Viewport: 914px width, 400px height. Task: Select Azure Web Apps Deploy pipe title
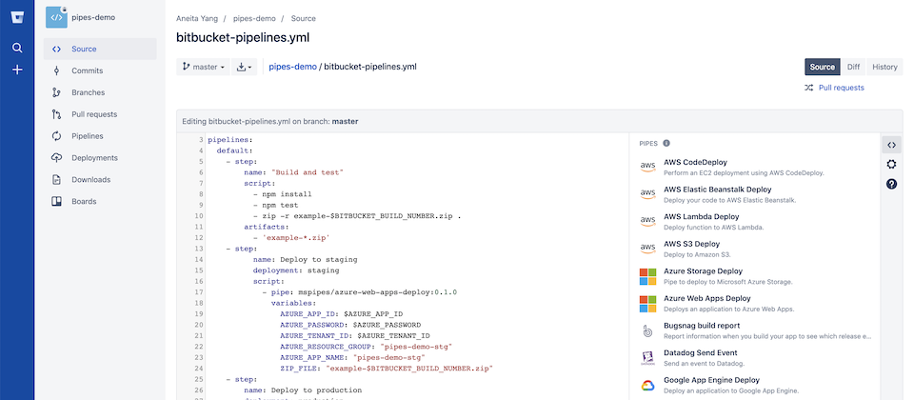pos(707,298)
